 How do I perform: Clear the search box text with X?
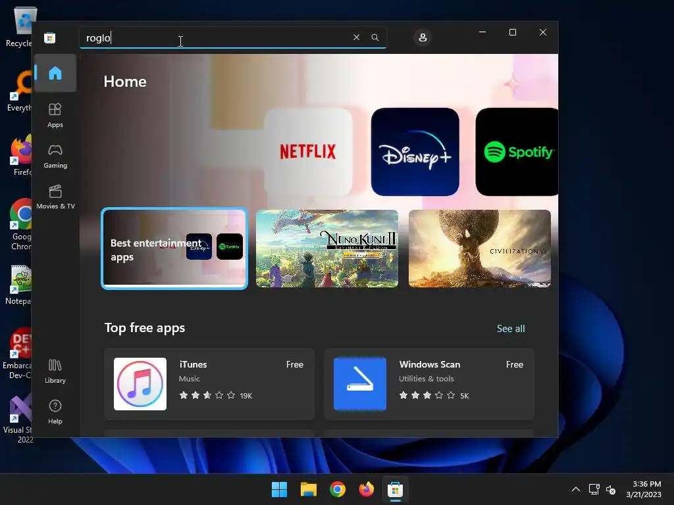point(356,37)
